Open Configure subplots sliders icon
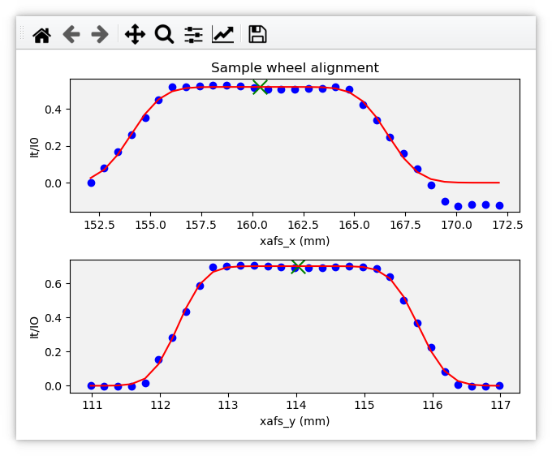 194,34
